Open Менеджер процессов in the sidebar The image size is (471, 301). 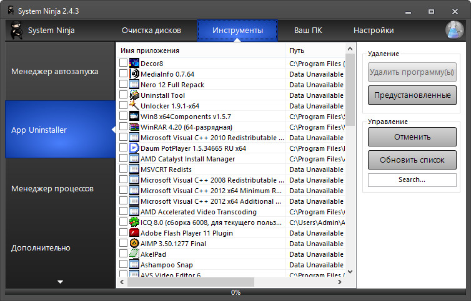point(60,189)
